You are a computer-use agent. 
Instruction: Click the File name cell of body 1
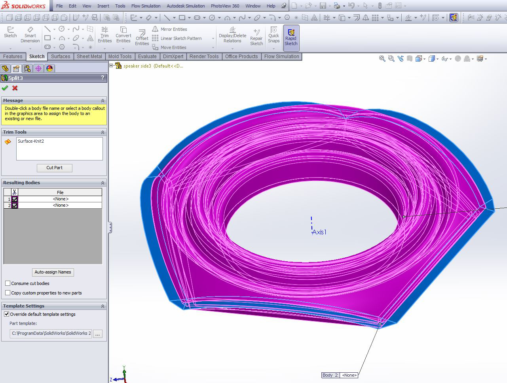(x=60, y=199)
